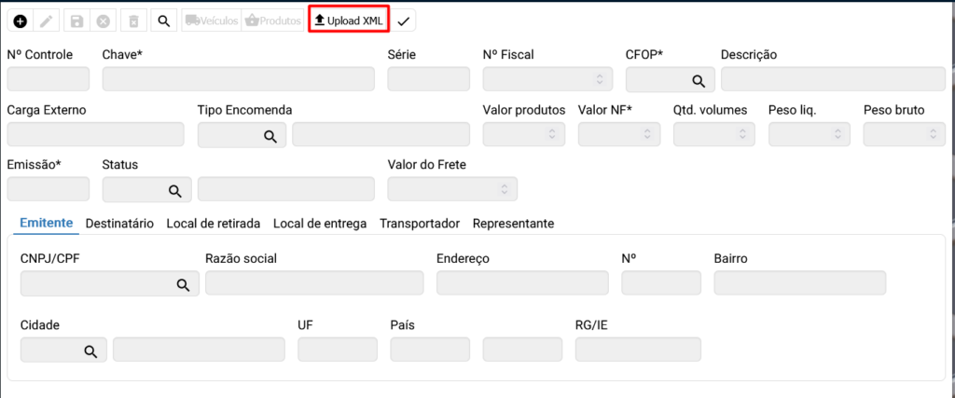
Task: Open the Status lookup search
Action: pyautogui.click(x=173, y=190)
